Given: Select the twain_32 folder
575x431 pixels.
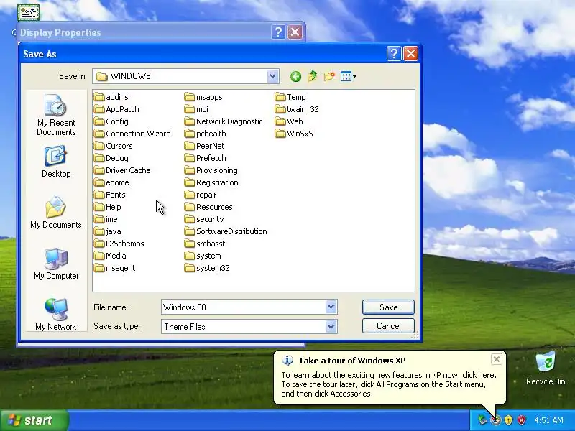Looking at the screenshot, I should click(x=297, y=109).
